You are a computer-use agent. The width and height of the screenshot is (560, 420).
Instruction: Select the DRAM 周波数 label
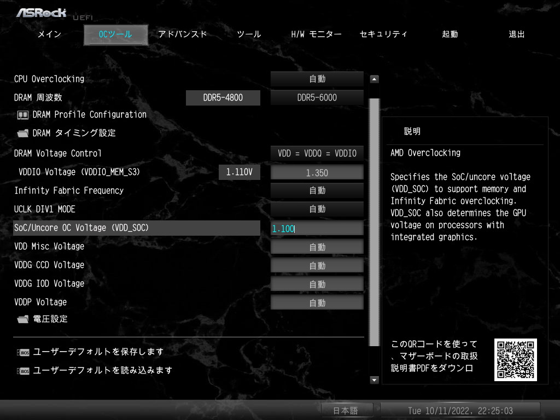click(x=38, y=97)
